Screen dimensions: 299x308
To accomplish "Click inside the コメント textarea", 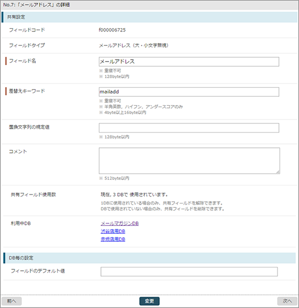I will click(189, 161).
